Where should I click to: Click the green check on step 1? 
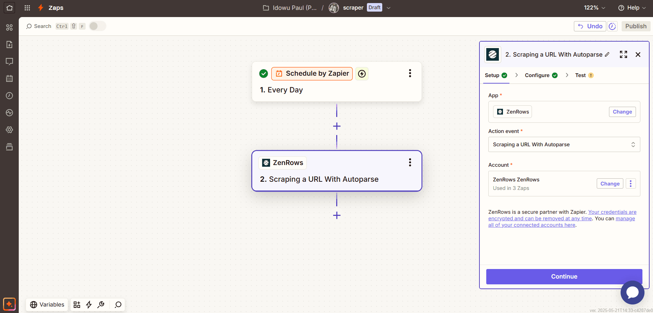point(264,73)
